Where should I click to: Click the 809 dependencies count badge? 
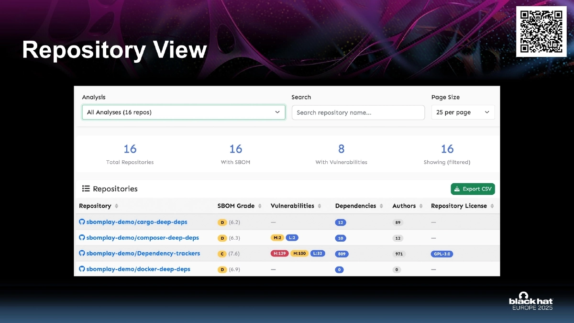pos(342,254)
